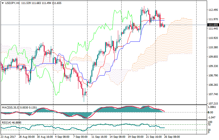
Task: Select the 111.970 price axis label
Action: (212, 19)
